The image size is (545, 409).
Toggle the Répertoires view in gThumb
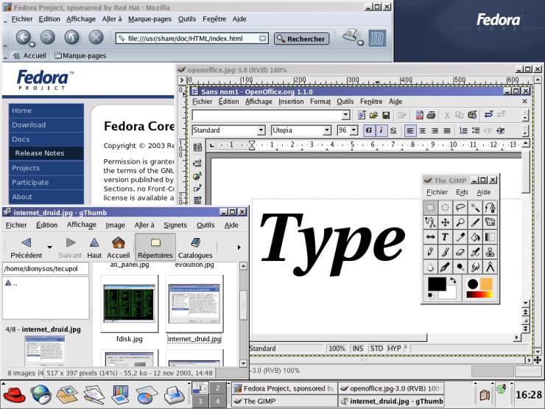click(155, 248)
